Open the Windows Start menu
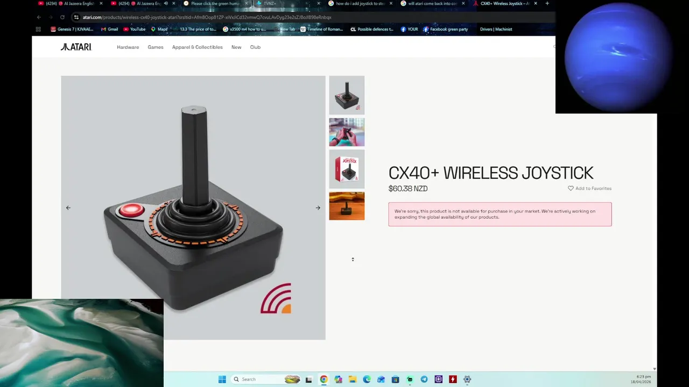The width and height of the screenshot is (689, 387). click(x=222, y=379)
